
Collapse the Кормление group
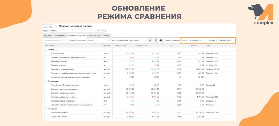coord(47,81)
